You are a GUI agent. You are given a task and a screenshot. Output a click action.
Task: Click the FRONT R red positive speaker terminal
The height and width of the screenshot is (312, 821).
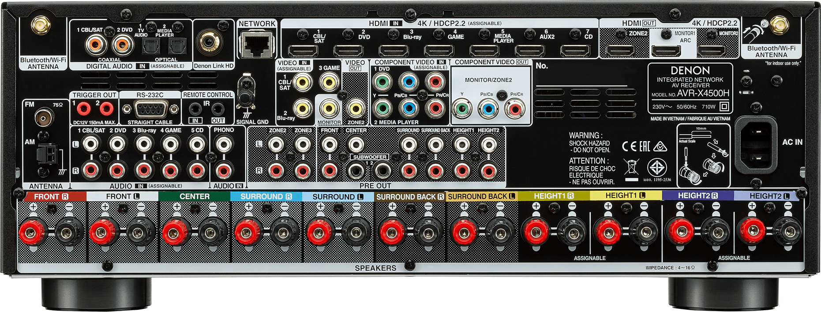click(31, 231)
